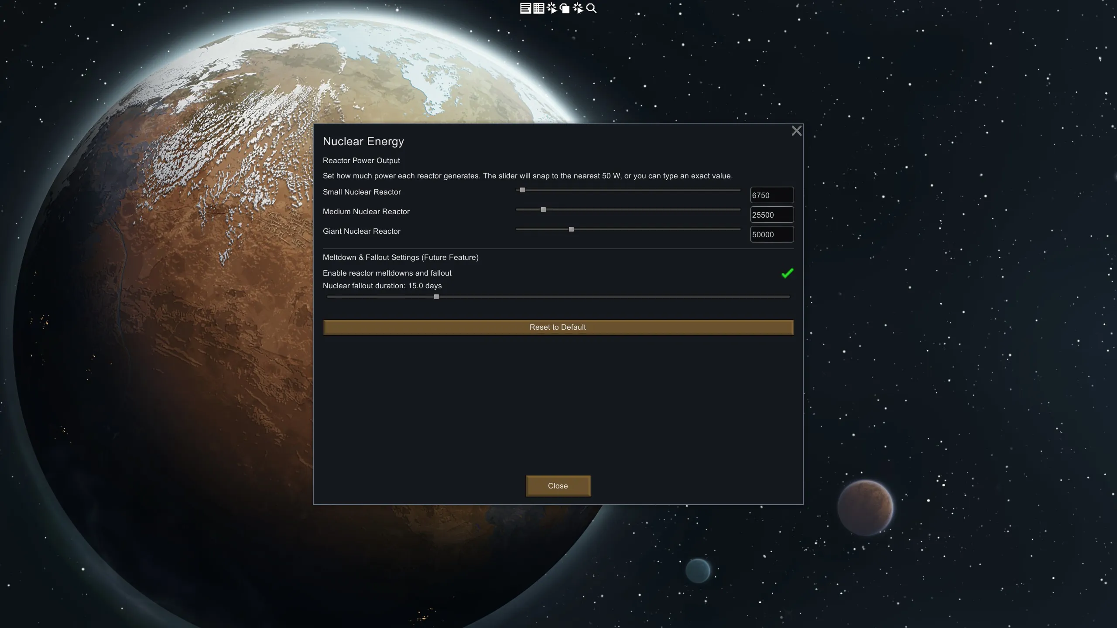Click the Giant Nuclear Reactor slider handle
The height and width of the screenshot is (628, 1117).
[x=571, y=229]
